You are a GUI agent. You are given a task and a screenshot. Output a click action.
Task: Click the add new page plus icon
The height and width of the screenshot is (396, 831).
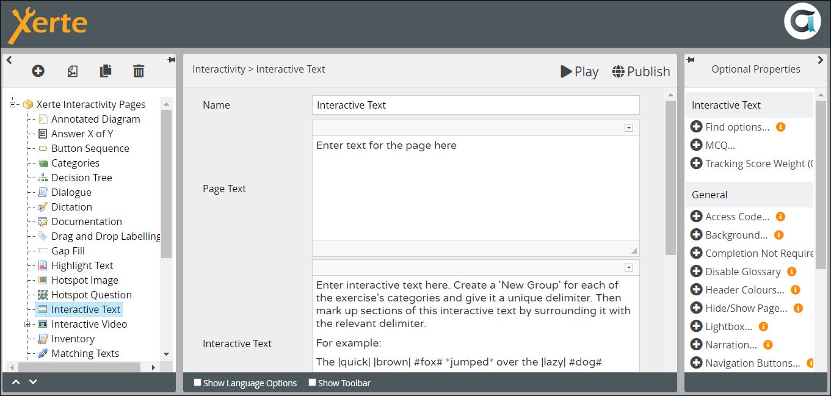[38, 71]
